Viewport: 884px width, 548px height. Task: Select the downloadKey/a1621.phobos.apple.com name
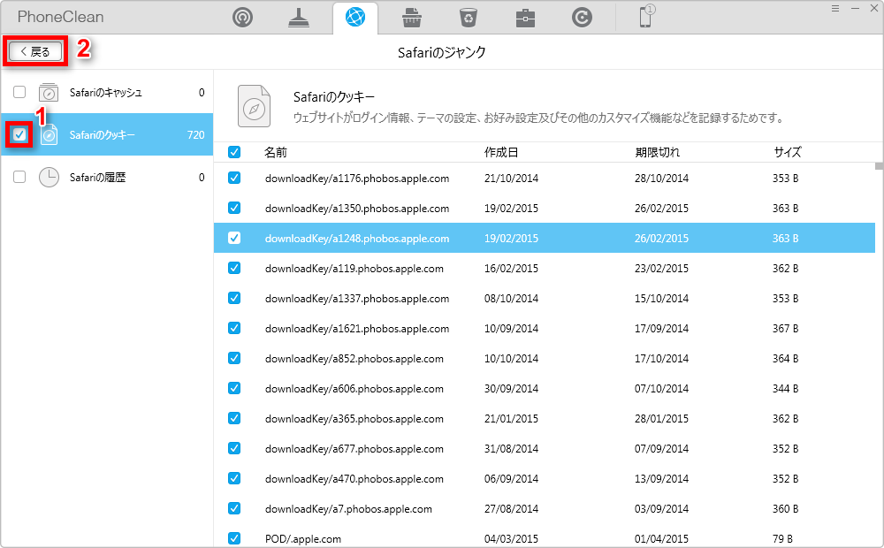pos(357,328)
